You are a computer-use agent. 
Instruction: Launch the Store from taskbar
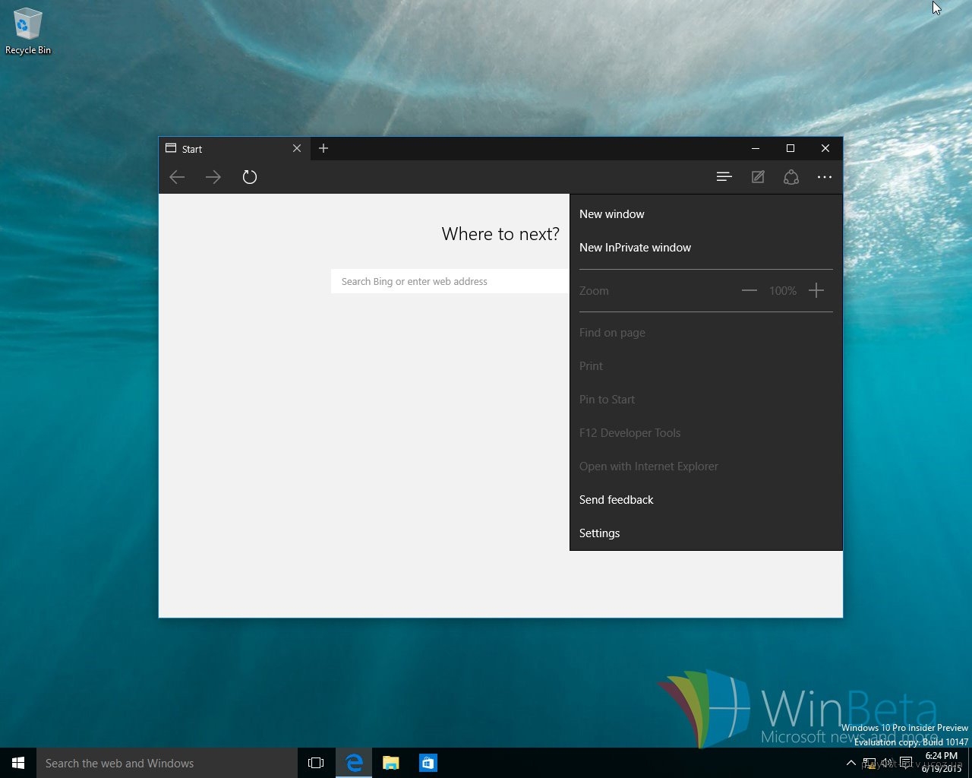pos(428,763)
